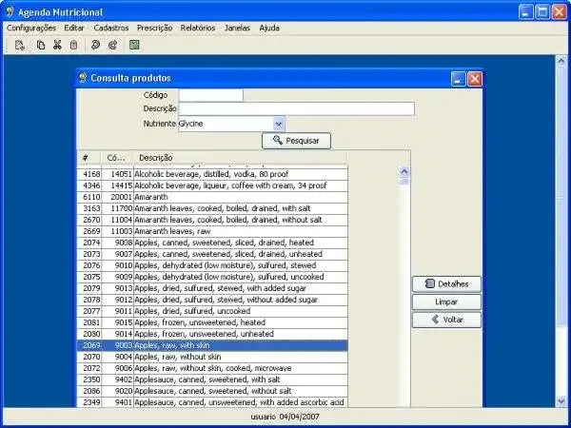Open the Relatórios menu
Viewport: 571px width, 428px height.
pyautogui.click(x=198, y=28)
